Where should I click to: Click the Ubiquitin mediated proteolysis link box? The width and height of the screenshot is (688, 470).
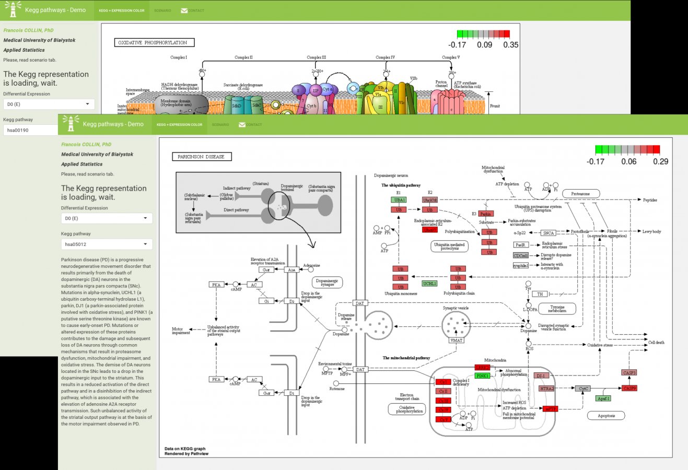(449, 246)
